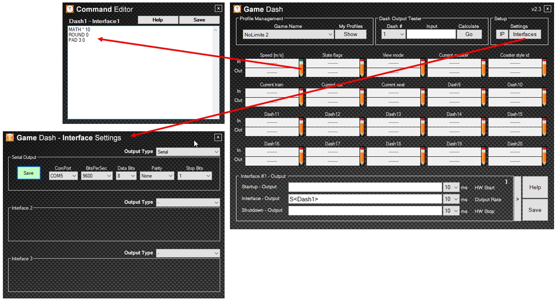Click the 'ROUND 0' command line
Viewport: 559px width, 305px height.
pyautogui.click(x=79, y=35)
